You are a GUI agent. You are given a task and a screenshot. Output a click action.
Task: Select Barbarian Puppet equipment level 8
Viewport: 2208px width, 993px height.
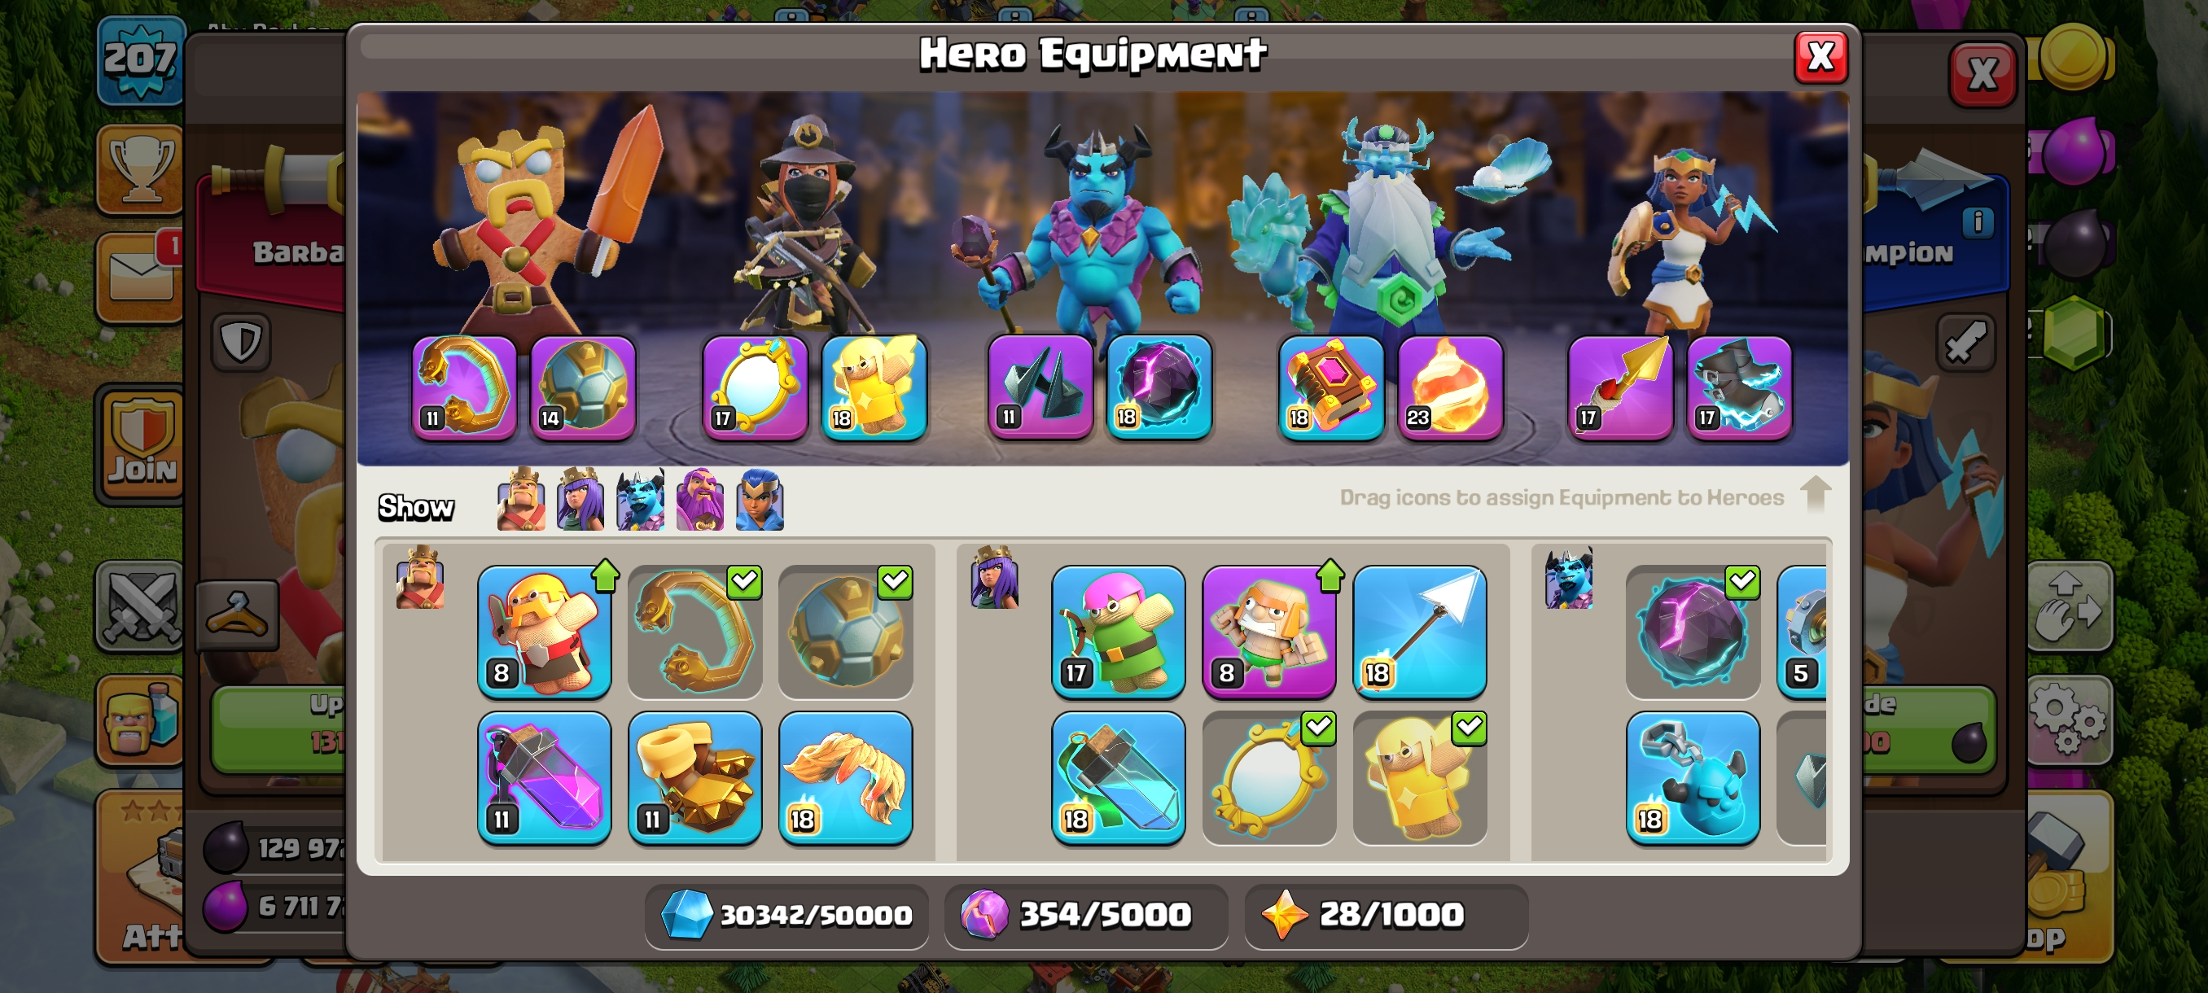pos(545,632)
